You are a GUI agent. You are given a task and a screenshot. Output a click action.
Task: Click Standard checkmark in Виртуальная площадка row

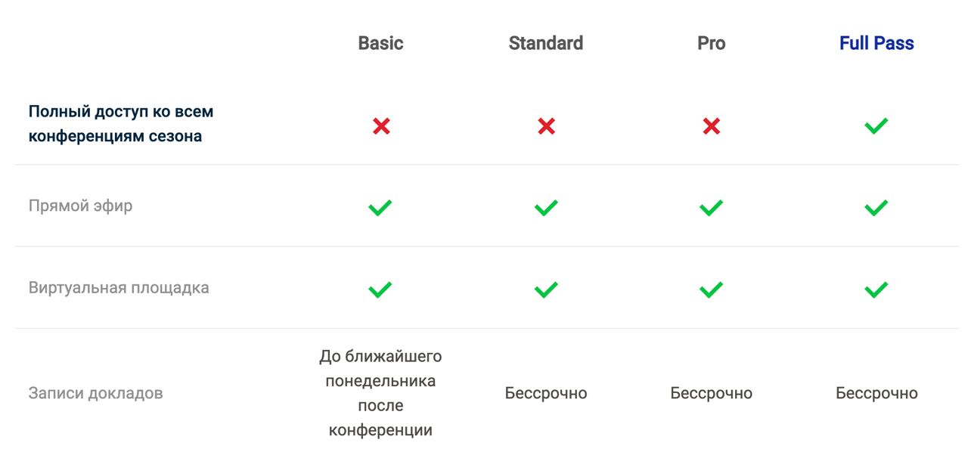546,289
